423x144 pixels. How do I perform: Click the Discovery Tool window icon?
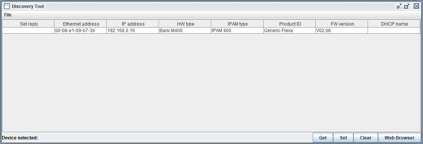point(7,6)
